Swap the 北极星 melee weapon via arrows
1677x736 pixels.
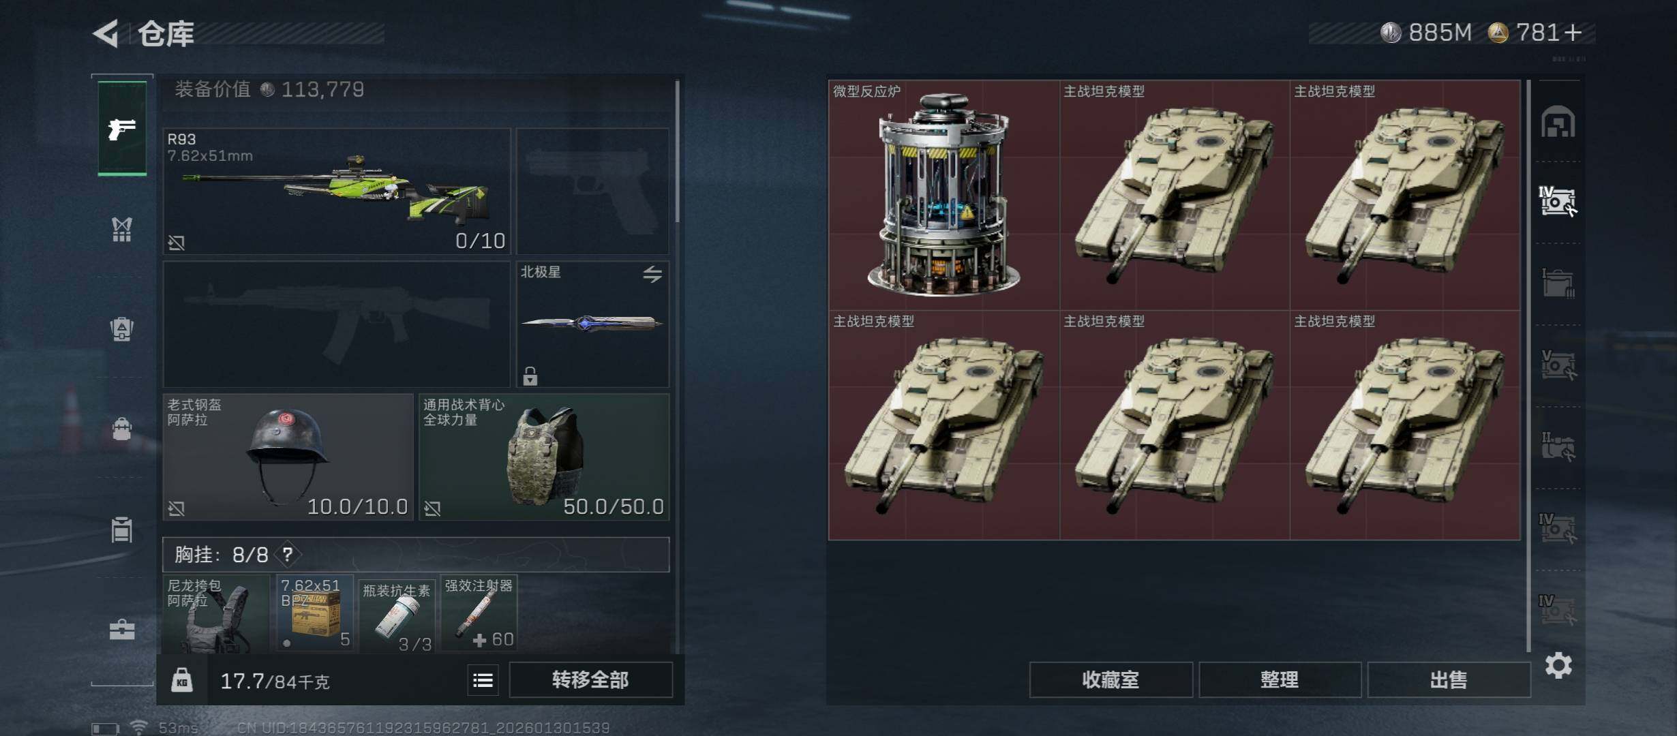pyautogui.click(x=652, y=274)
